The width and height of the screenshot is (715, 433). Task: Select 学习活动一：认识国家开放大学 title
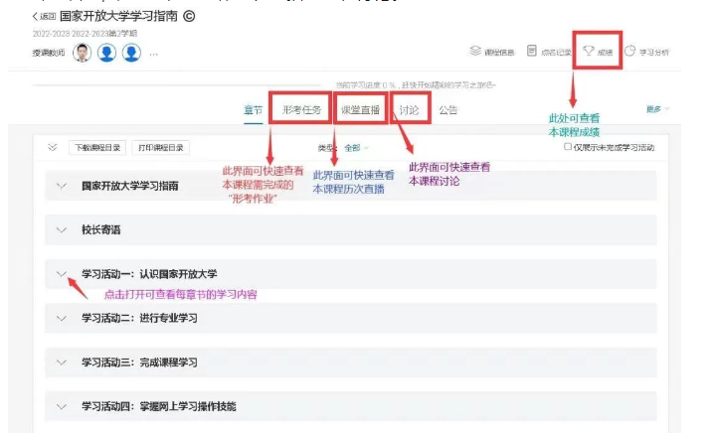coord(149,274)
